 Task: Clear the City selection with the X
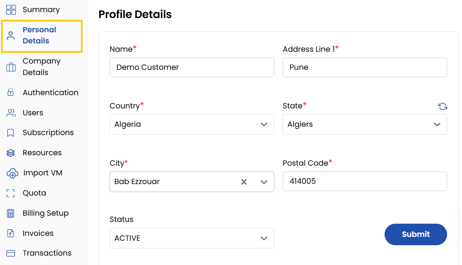244,181
